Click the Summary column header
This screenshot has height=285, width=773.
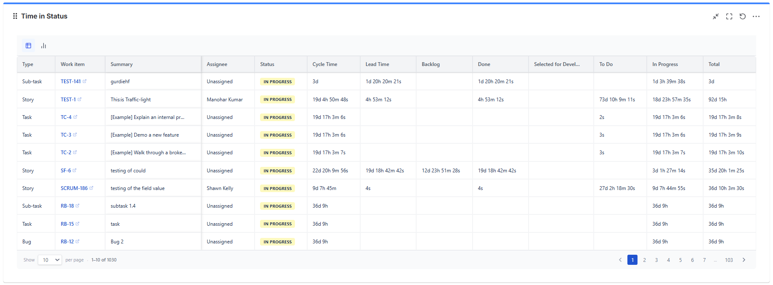point(153,64)
